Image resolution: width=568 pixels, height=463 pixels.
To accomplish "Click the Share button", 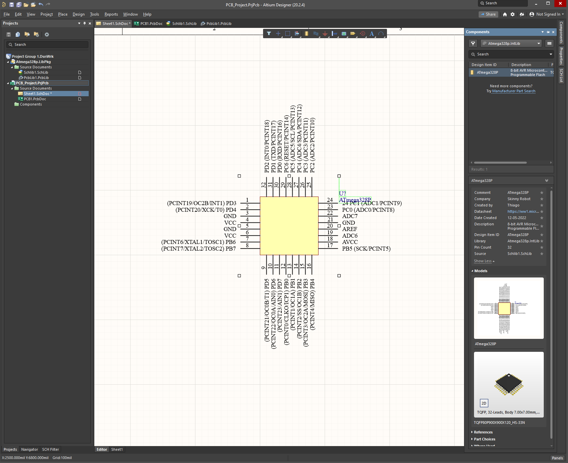I will click(x=488, y=14).
